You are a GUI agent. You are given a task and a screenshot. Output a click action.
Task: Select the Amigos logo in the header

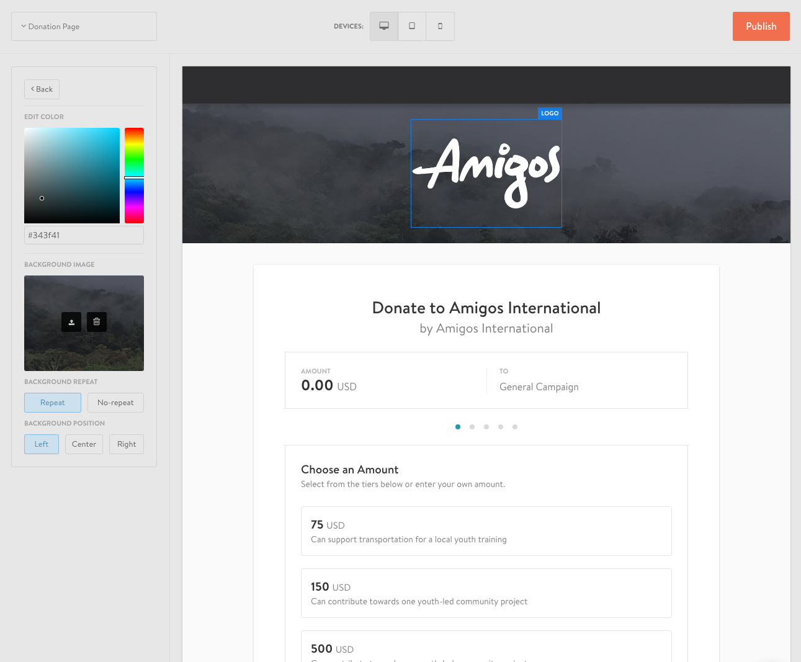[486, 173]
